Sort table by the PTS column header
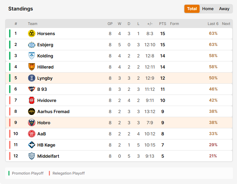This screenshot has height=184, width=237. 162,24
